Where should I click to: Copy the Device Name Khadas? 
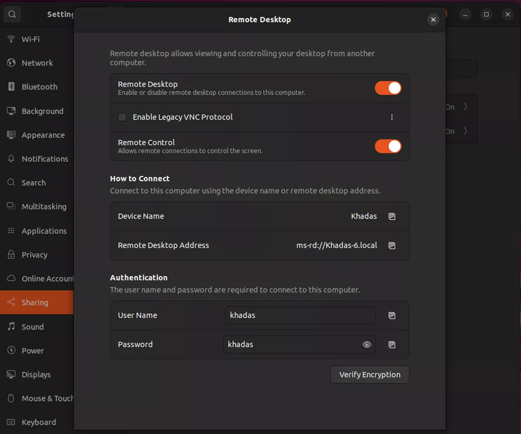392,216
